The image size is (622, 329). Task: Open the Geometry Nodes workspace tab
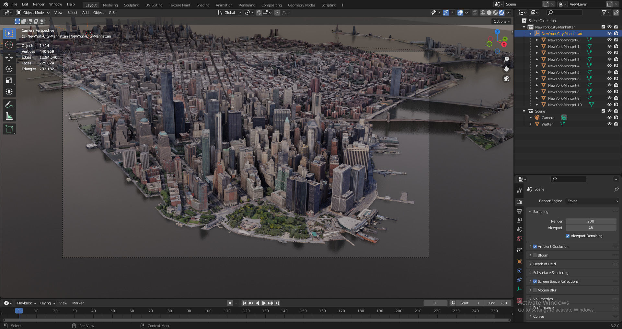[302, 5]
